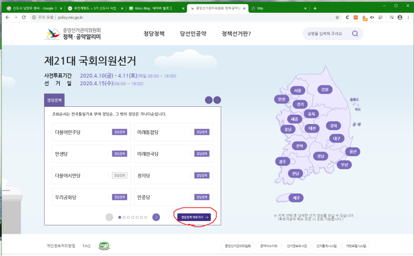Image resolution: width=414 pixels, height=256 pixels.
Task: Select 광주 on the map
Action: [283, 161]
